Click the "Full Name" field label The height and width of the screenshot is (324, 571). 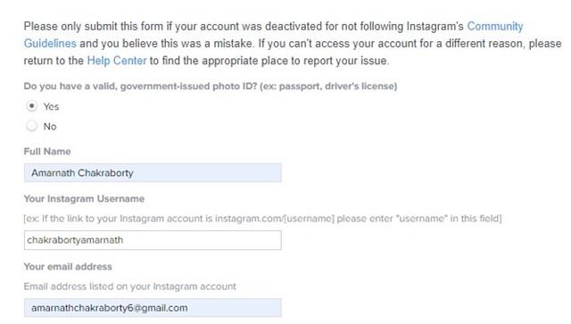tap(47, 151)
